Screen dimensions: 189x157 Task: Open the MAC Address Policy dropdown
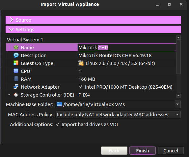[x=177, y=114]
